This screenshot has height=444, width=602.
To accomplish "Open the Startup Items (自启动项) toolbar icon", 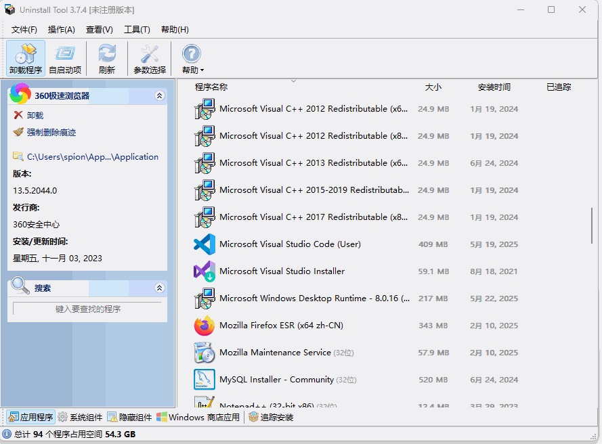I will (x=65, y=58).
